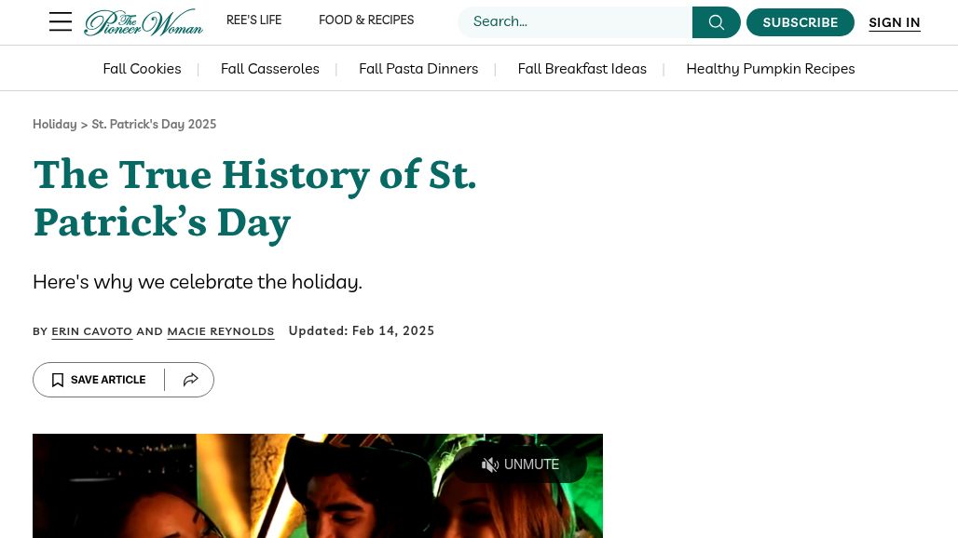Open Food & Recipes menu
Image resolution: width=958 pixels, height=538 pixels.
[x=366, y=20]
